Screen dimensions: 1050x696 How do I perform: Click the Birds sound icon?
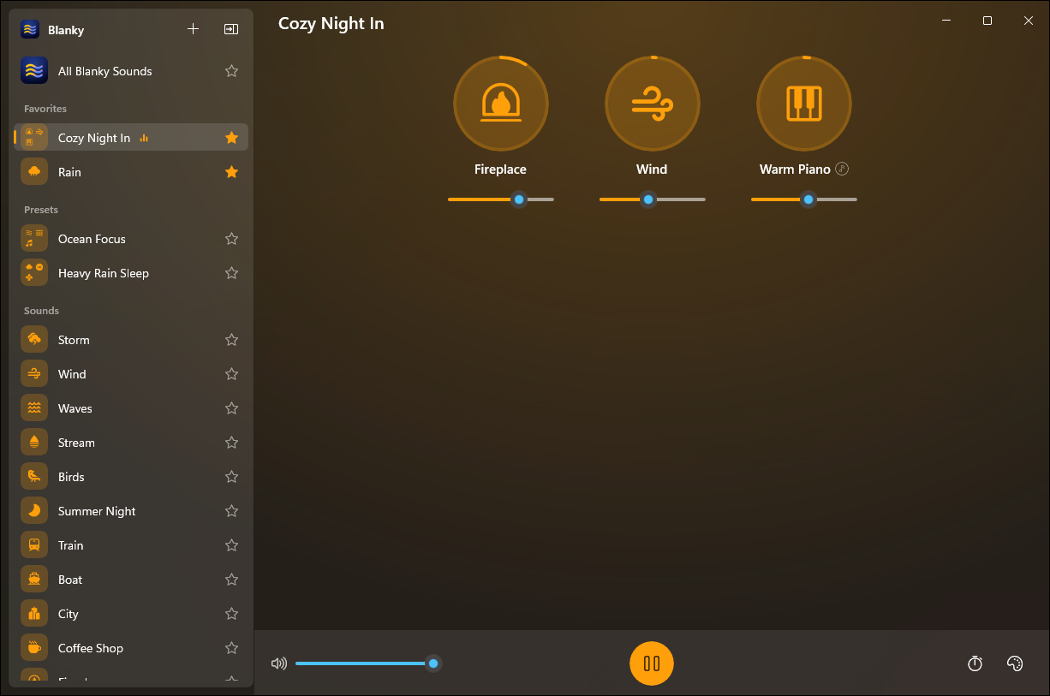[x=34, y=477]
